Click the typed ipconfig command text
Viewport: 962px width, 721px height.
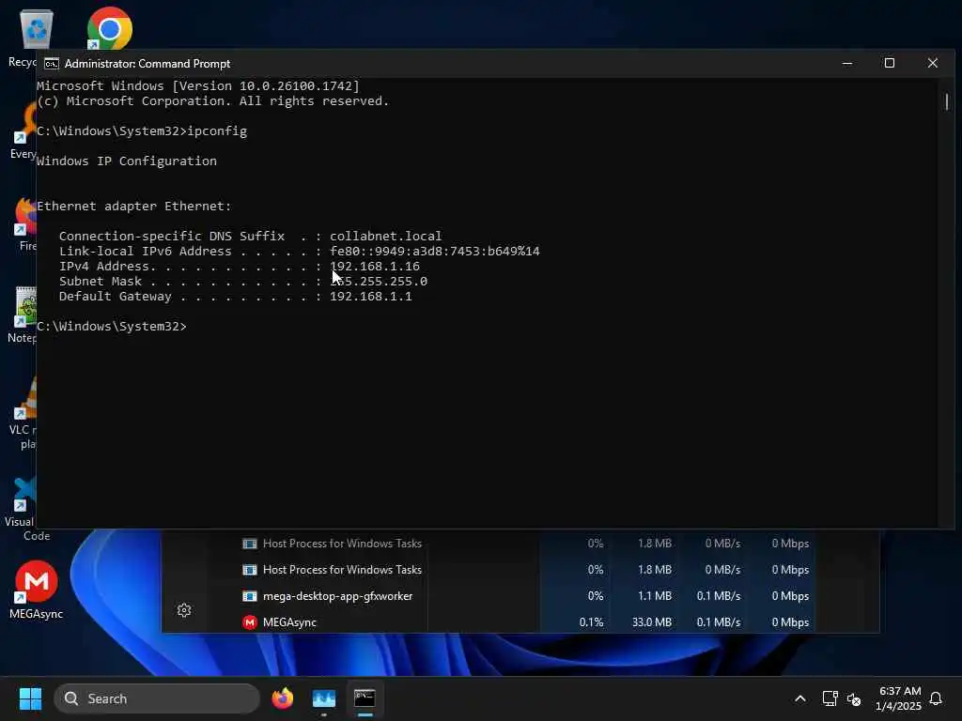tap(217, 130)
